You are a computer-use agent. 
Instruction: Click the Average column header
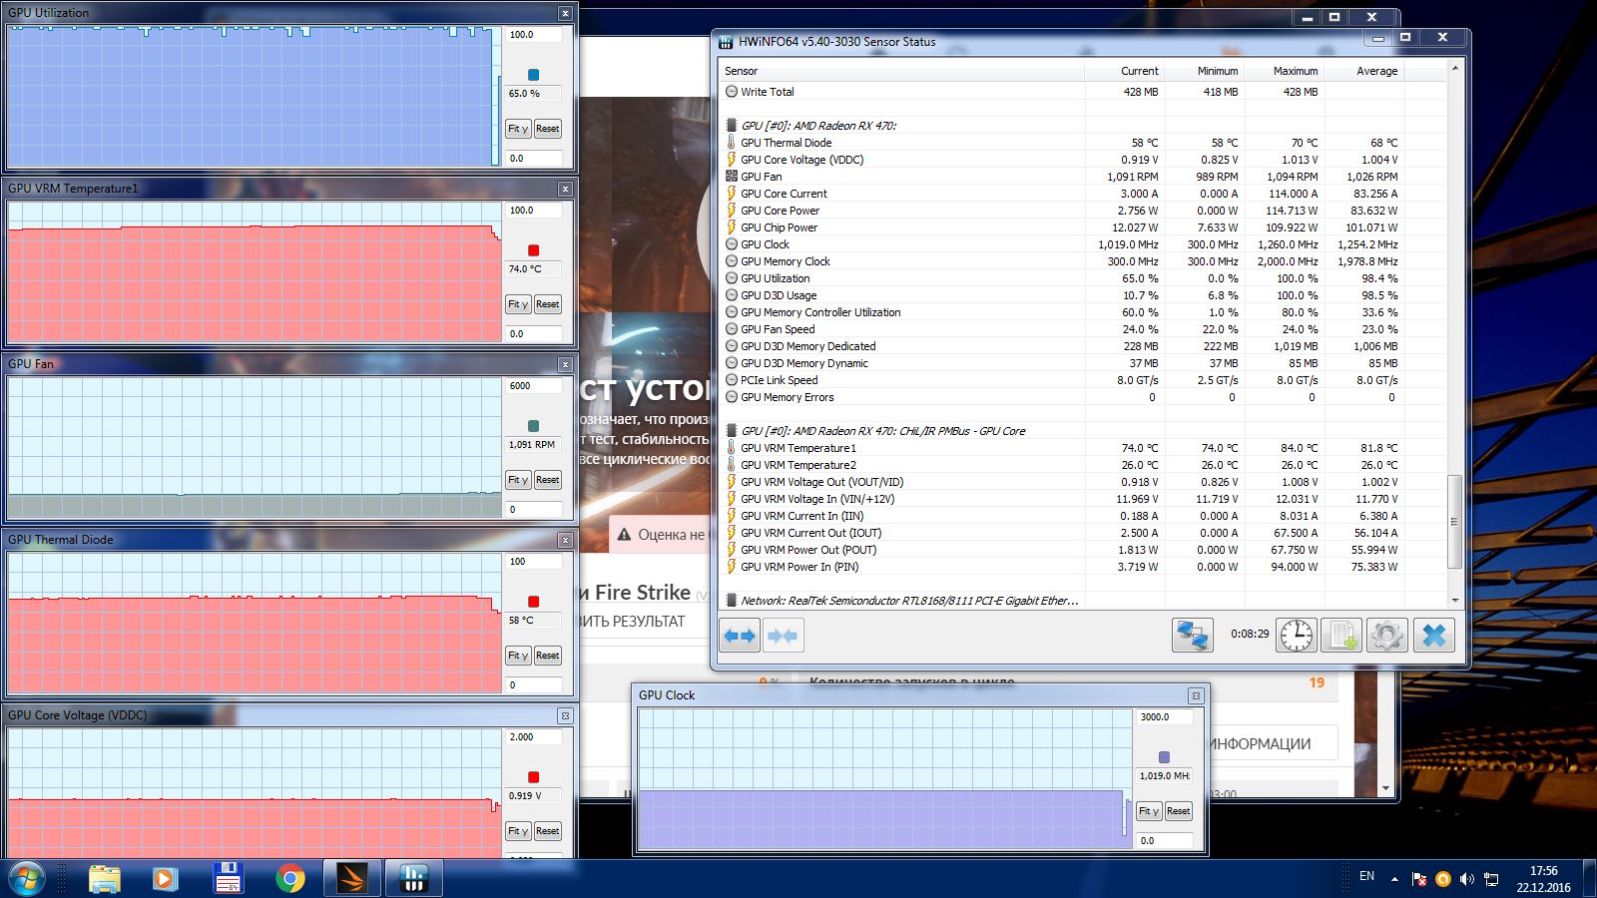click(x=1363, y=71)
